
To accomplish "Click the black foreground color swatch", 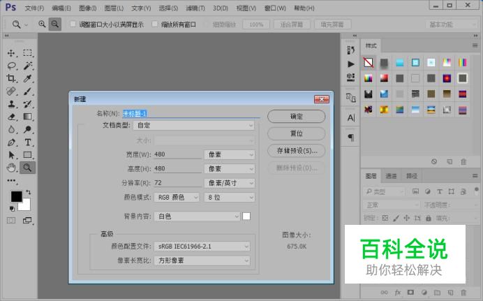I will coord(16,196).
